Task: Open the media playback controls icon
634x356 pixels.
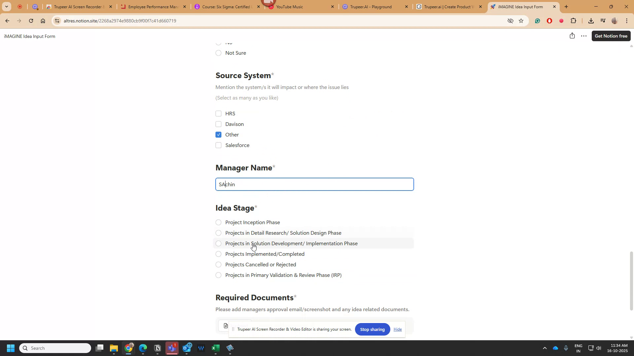Action: point(603,20)
